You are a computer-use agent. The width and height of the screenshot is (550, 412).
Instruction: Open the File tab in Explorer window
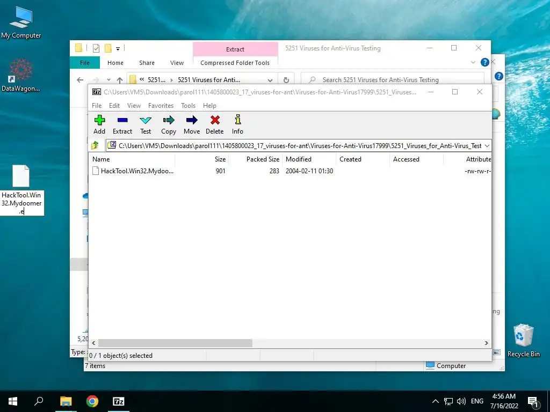point(85,63)
